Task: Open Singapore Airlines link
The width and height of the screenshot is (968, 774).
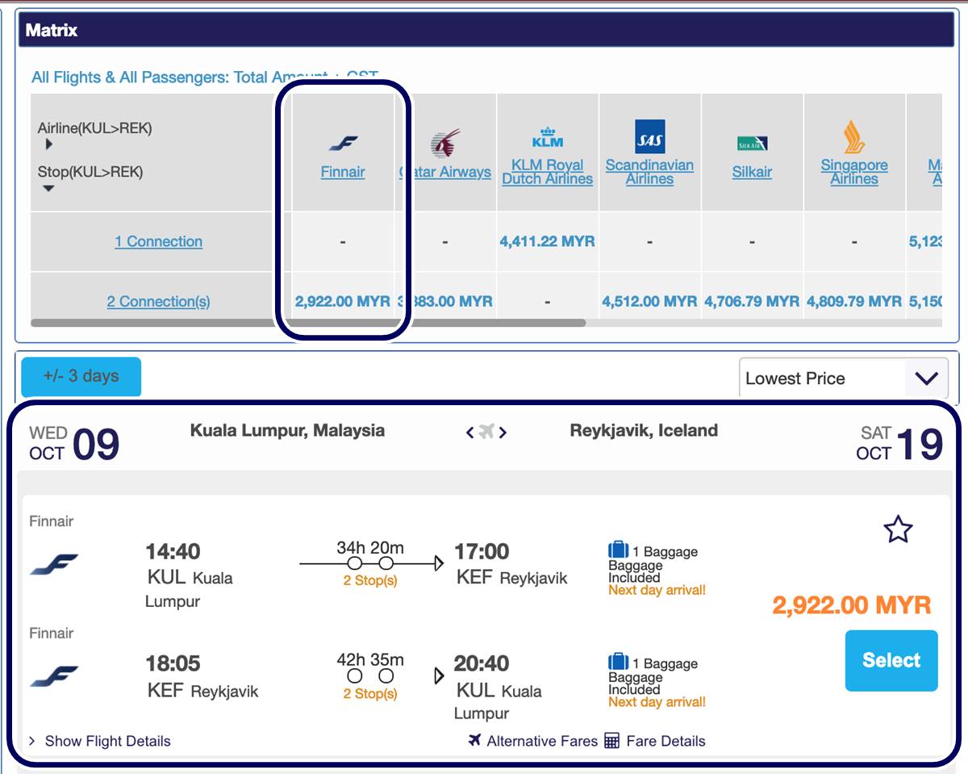Action: (x=854, y=172)
